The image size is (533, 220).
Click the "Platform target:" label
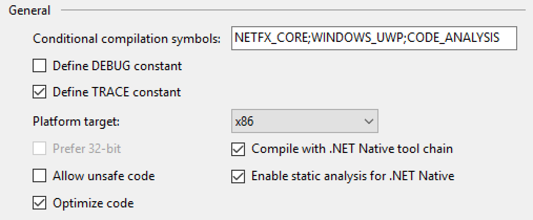77,122
